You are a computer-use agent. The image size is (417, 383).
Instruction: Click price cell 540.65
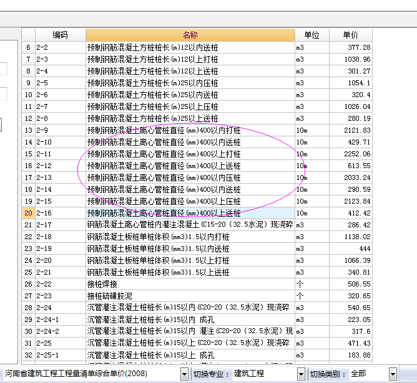click(350, 308)
